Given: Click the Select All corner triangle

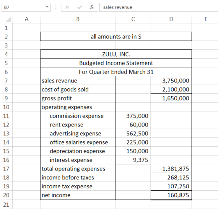Looking at the screenshot, I should pos(8,19).
